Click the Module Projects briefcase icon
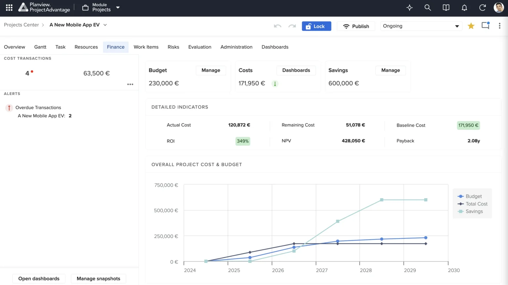The width and height of the screenshot is (508, 285). (x=85, y=8)
